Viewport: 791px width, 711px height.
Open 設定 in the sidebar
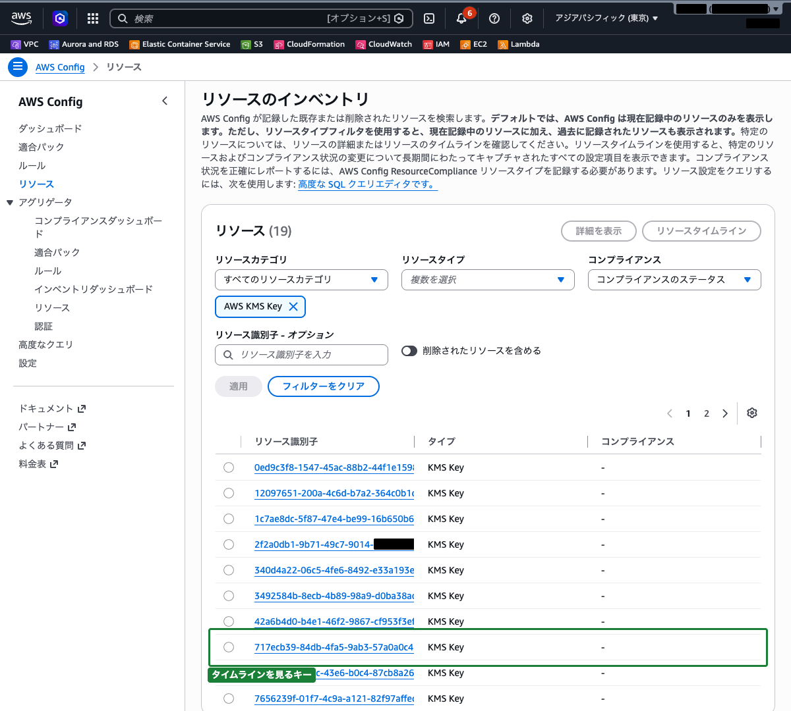point(28,363)
